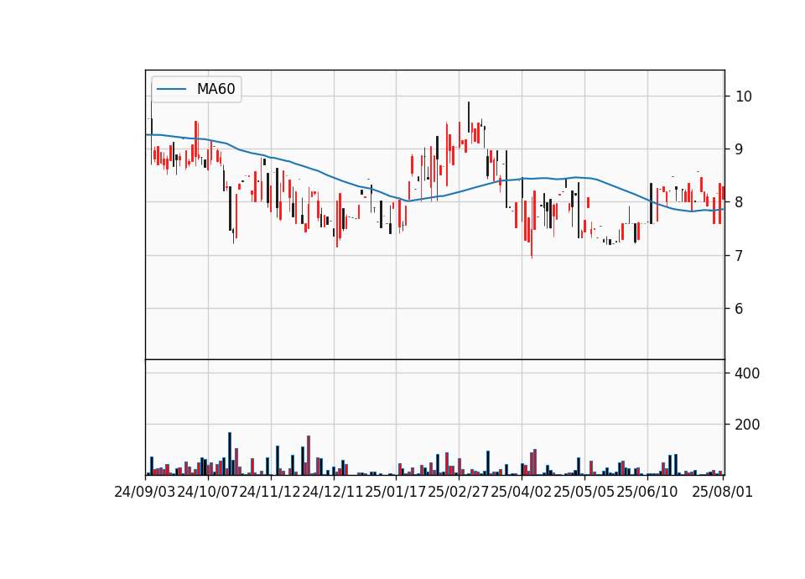Click the price axis label 9
Image resolution: width=805 pixels, height=579 pixels.
pyautogui.click(x=740, y=149)
